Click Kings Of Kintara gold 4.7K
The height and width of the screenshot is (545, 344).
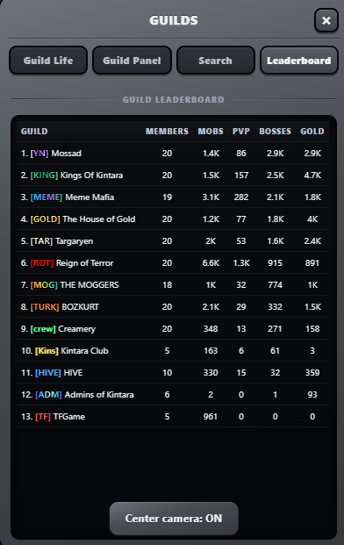click(312, 176)
